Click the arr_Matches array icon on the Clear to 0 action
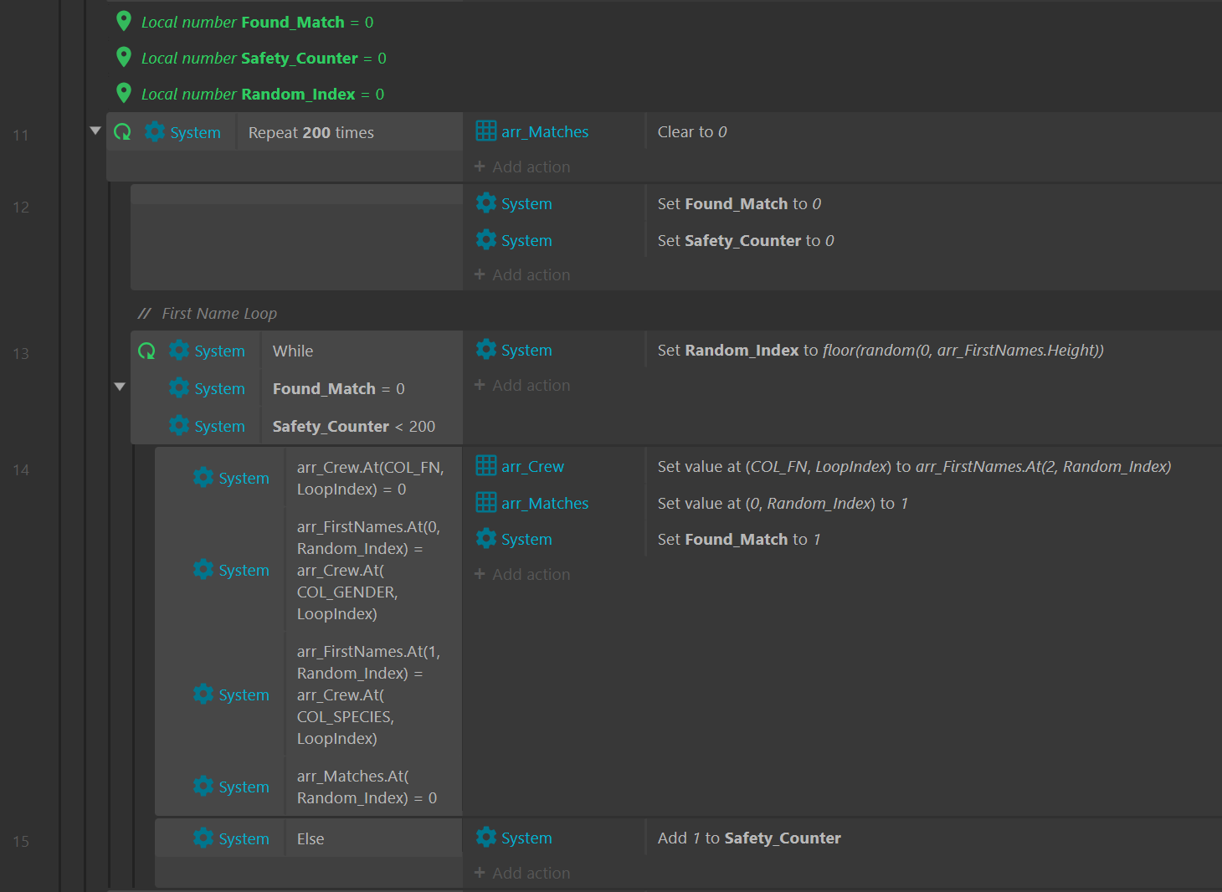Viewport: 1222px width, 892px height. pos(486,131)
